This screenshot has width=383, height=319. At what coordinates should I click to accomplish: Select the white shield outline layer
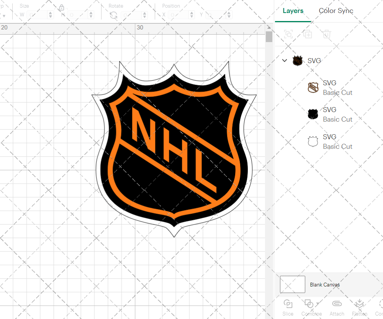(330, 142)
